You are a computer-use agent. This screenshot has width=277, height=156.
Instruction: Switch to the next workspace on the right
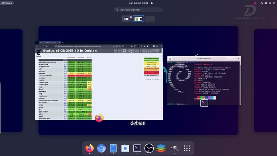[265, 80]
